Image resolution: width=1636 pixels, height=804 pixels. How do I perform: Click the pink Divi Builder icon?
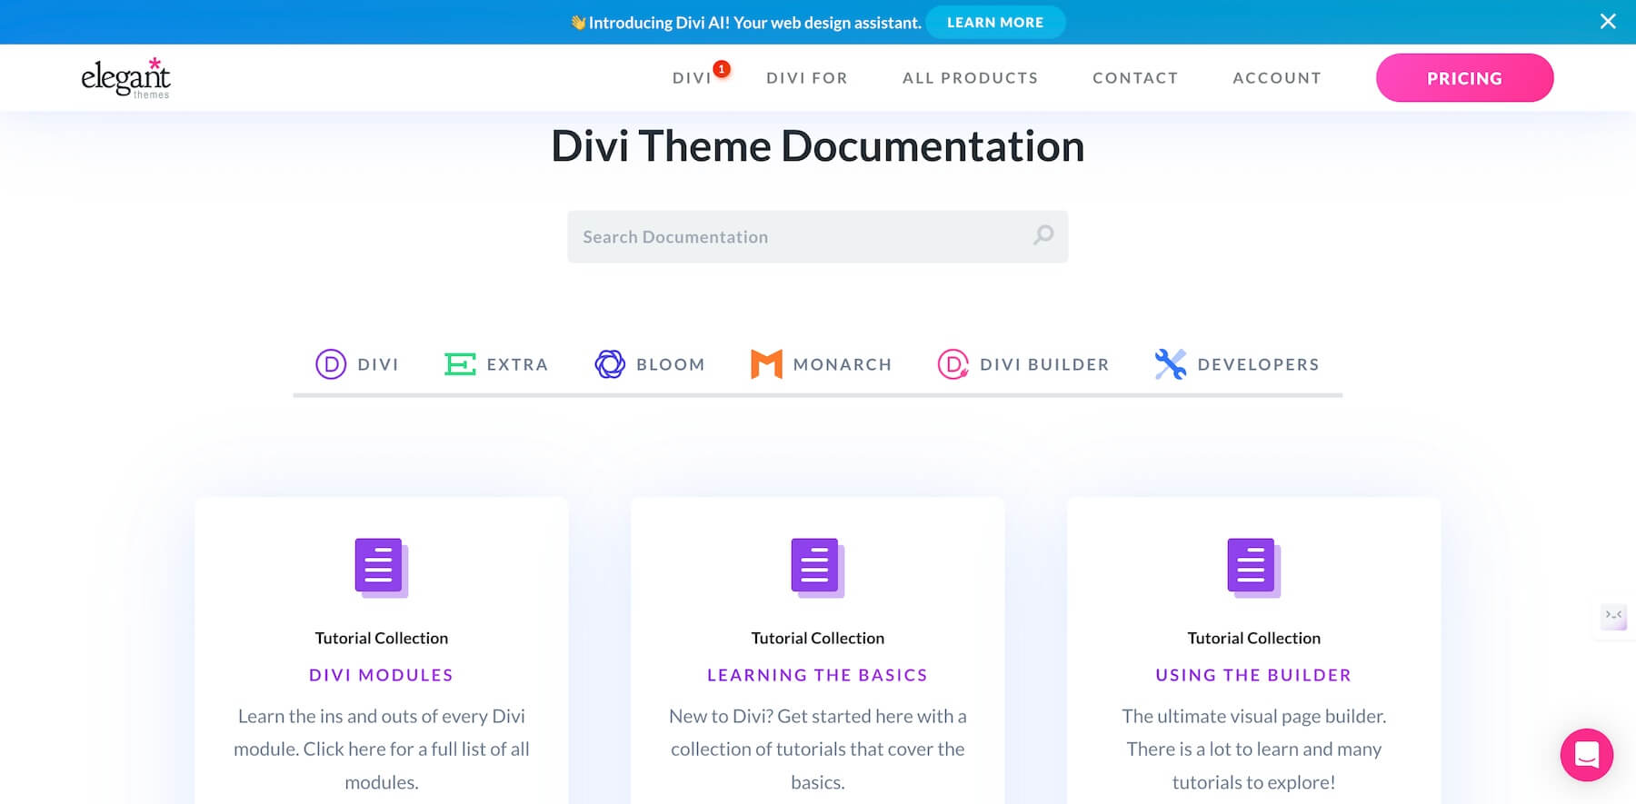click(953, 364)
